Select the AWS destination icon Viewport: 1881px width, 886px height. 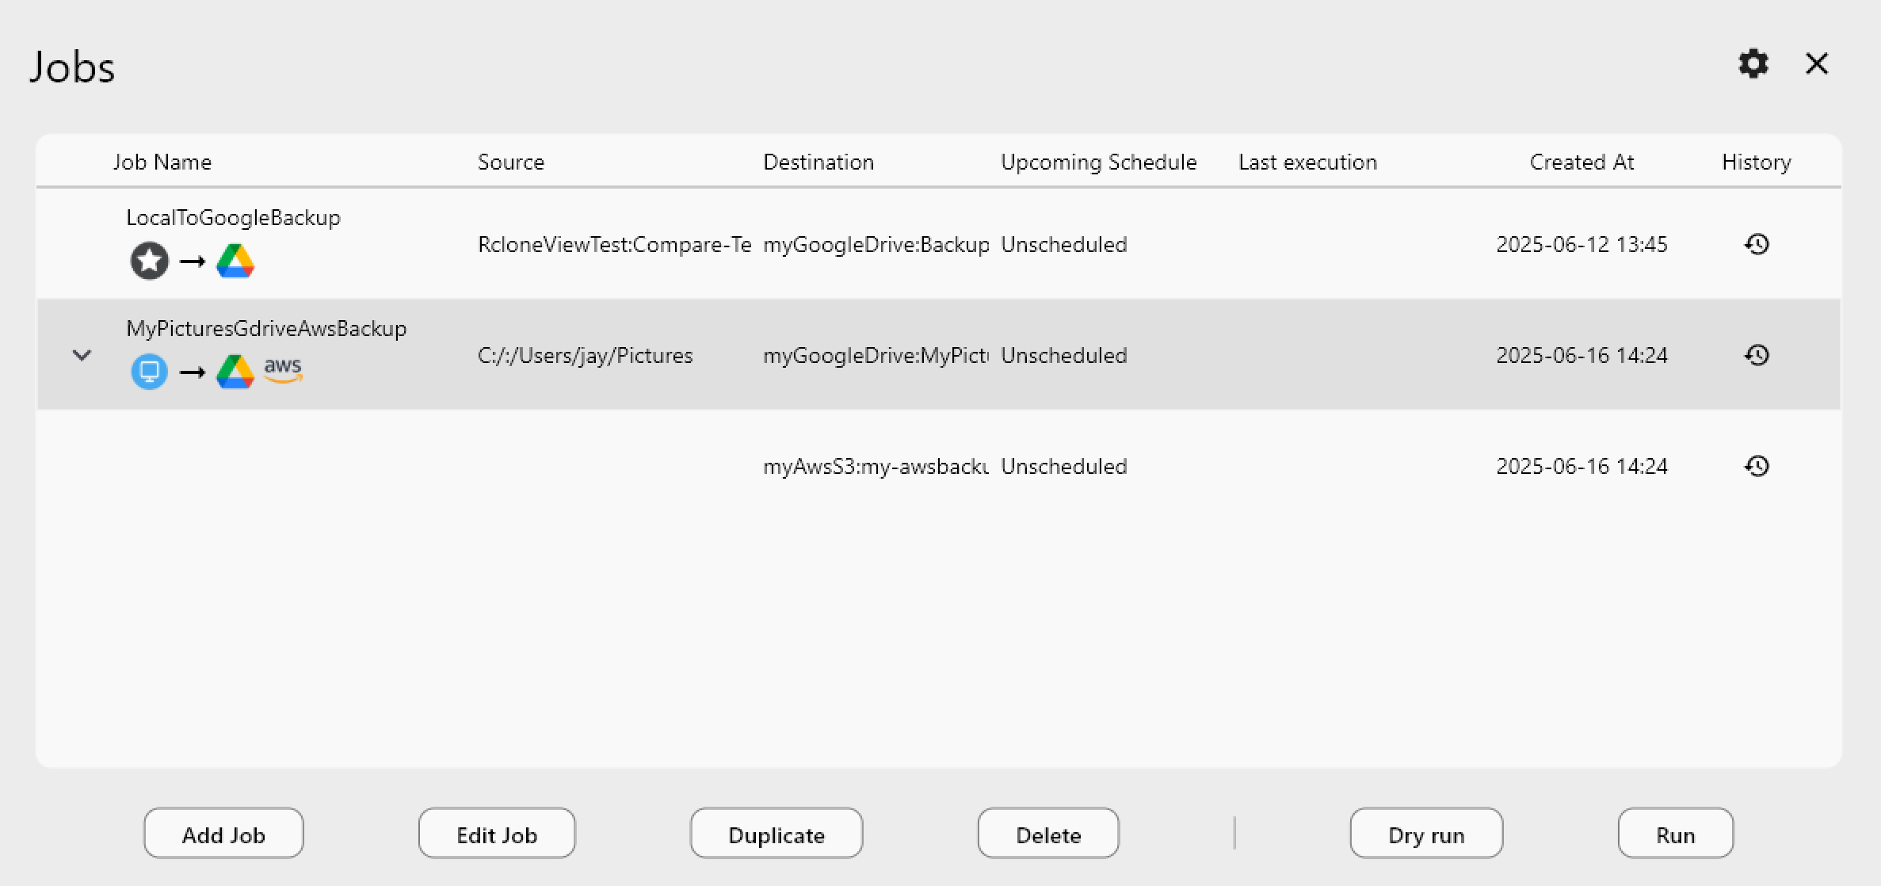coord(282,370)
